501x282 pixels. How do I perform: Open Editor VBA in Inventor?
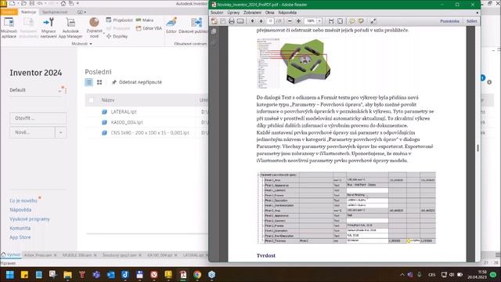149,28
